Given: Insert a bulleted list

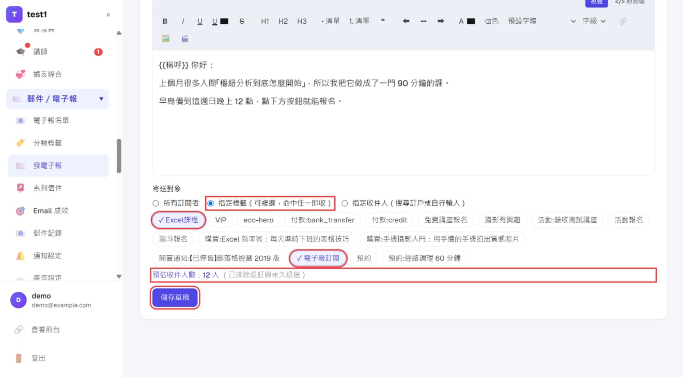Looking at the screenshot, I should click(330, 21).
